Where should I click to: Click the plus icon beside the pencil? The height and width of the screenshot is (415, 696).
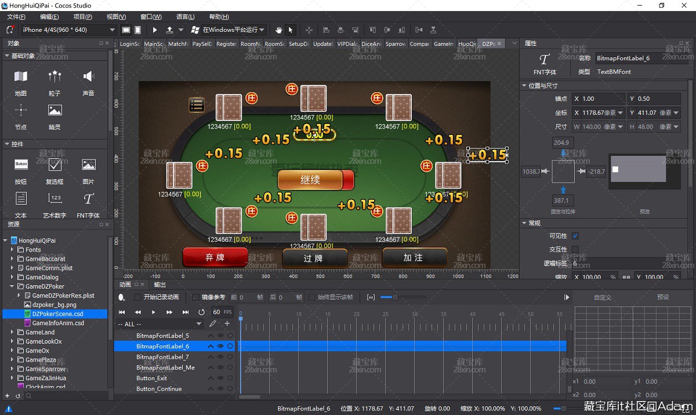pyautogui.click(x=227, y=323)
